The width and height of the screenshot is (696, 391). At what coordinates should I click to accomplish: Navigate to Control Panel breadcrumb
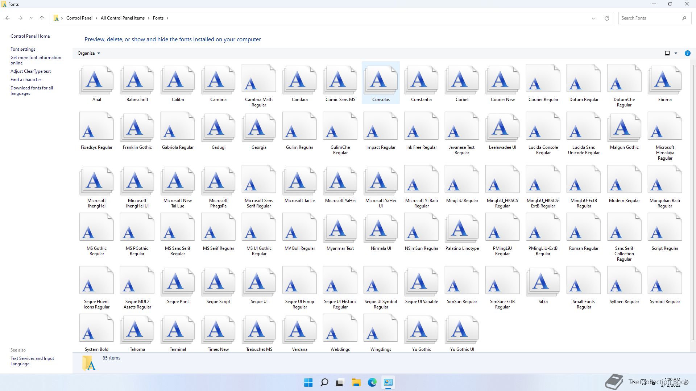click(79, 18)
